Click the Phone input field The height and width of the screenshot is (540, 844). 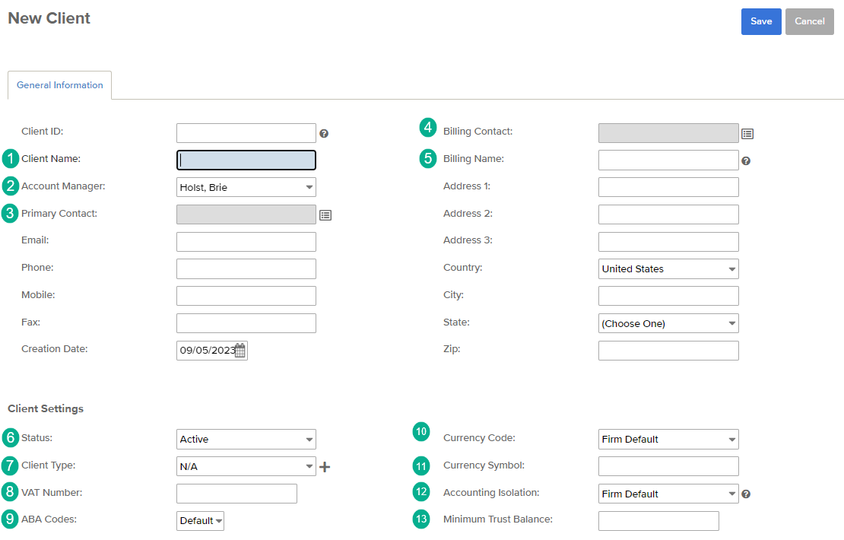pos(246,268)
